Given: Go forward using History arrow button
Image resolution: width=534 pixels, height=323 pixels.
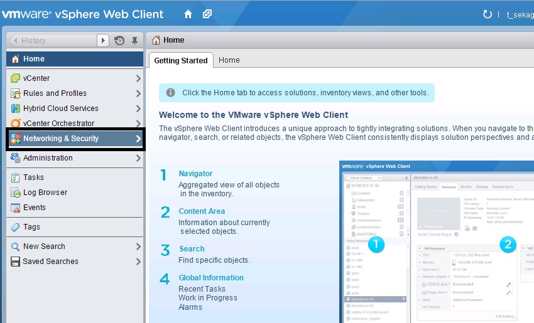Looking at the screenshot, I should click(x=103, y=41).
